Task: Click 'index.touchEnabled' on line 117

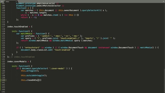Action: [x=18, y=27]
